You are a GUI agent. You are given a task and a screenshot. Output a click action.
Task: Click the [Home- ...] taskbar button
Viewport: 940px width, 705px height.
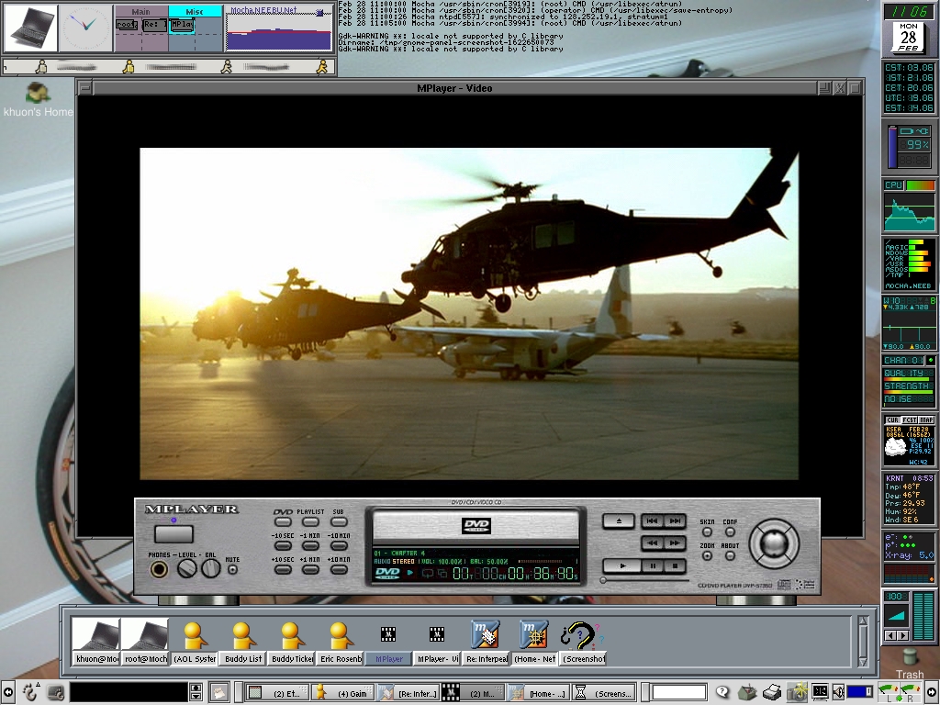point(538,693)
